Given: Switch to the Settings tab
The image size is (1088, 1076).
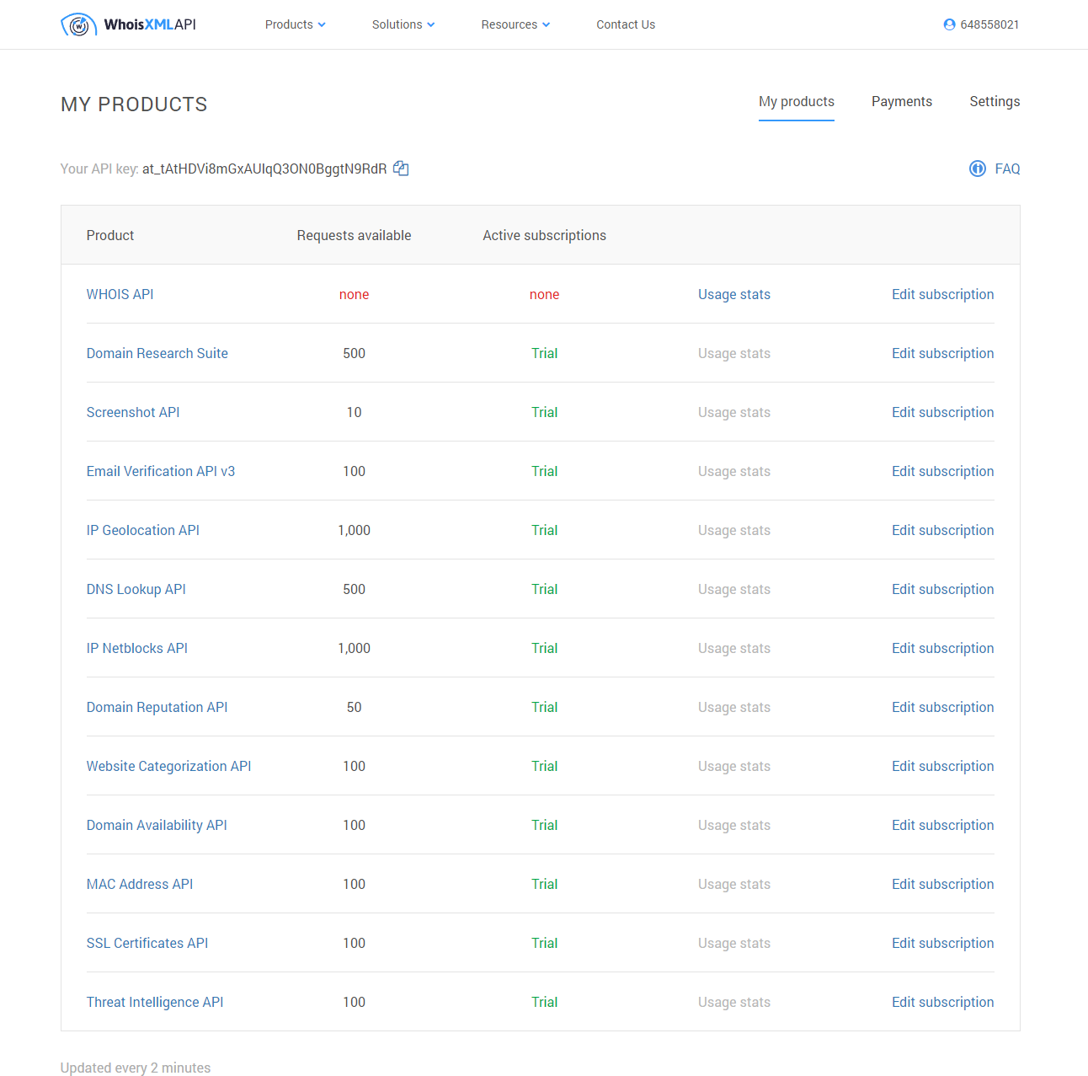Looking at the screenshot, I should click(x=995, y=102).
